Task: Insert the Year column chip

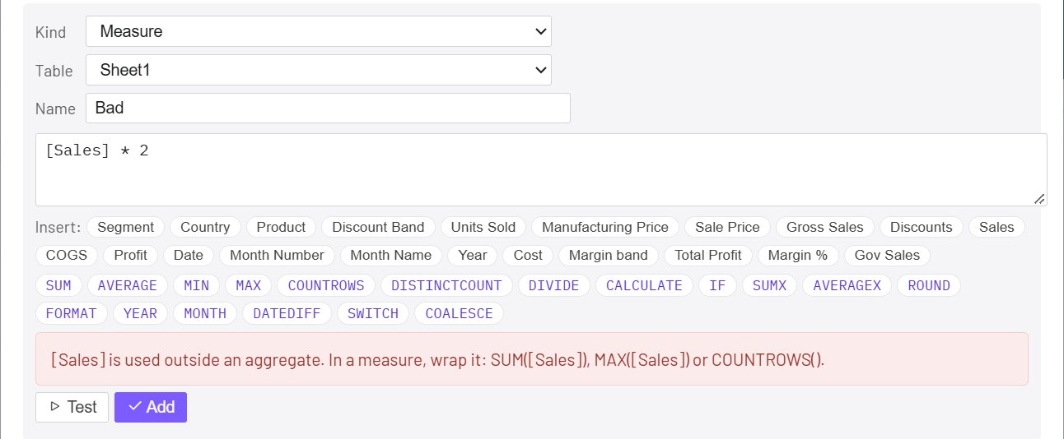Action: point(472,255)
